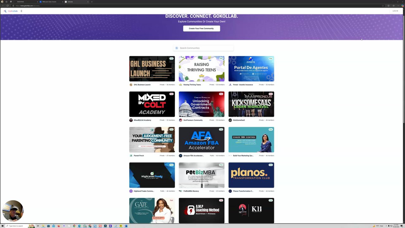Click the browser back arrow
The width and height of the screenshot is (405, 228).
tap(2, 6)
